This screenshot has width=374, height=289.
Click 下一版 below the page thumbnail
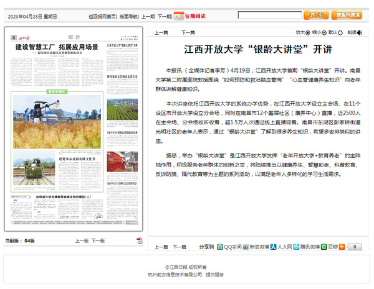point(98,241)
